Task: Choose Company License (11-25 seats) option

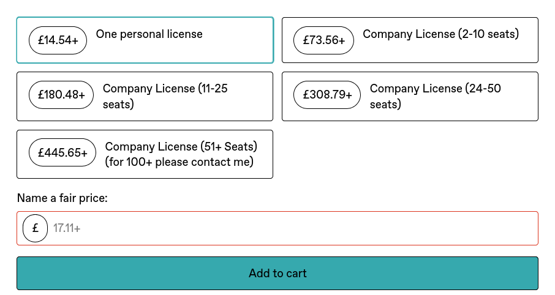Action: pos(145,96)
